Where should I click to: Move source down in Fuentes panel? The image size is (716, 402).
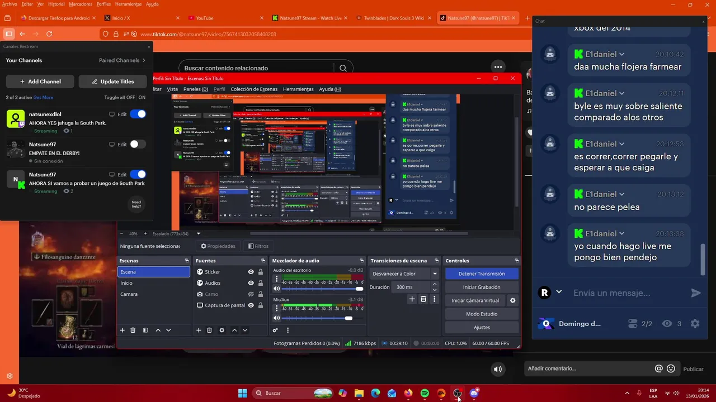coord(244,330)
